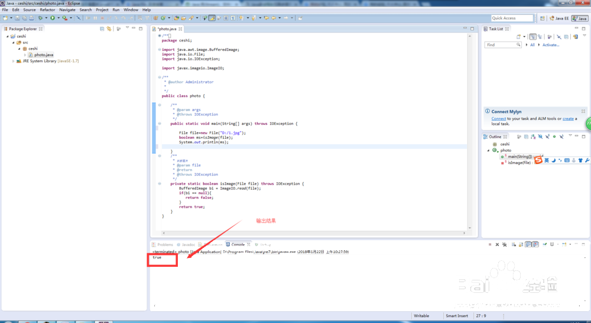Click the Open Type toolbar icon
Viewport: 591px width, 323px height.
click(176, 18)
